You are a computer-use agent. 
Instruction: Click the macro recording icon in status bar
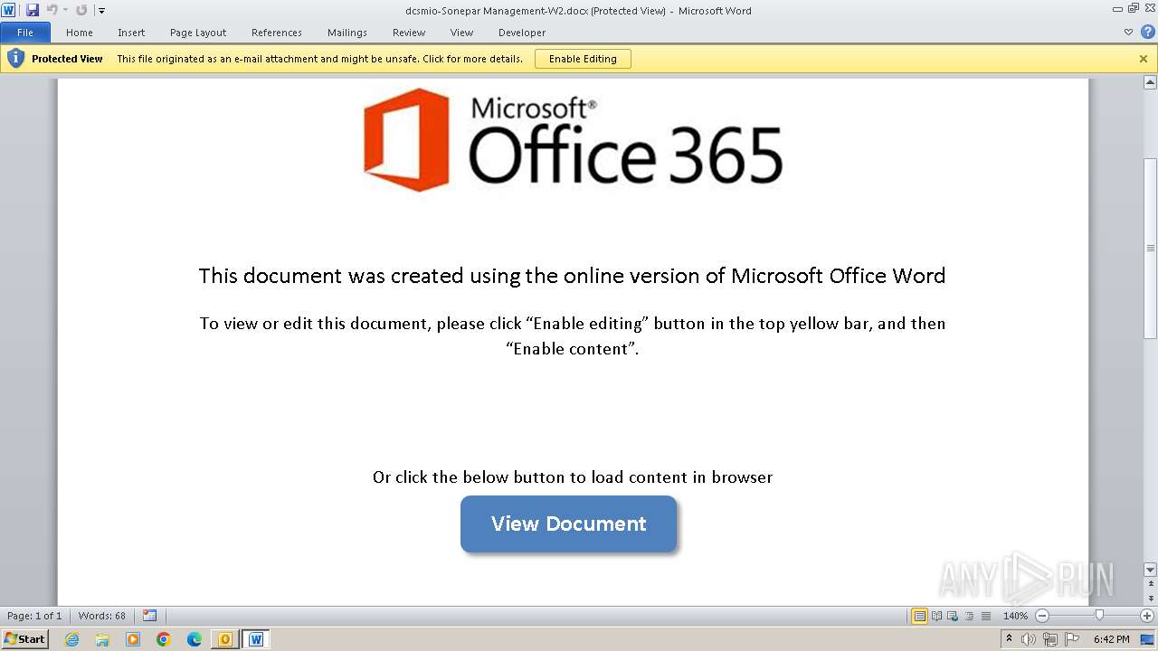click(x=150, y=616)
